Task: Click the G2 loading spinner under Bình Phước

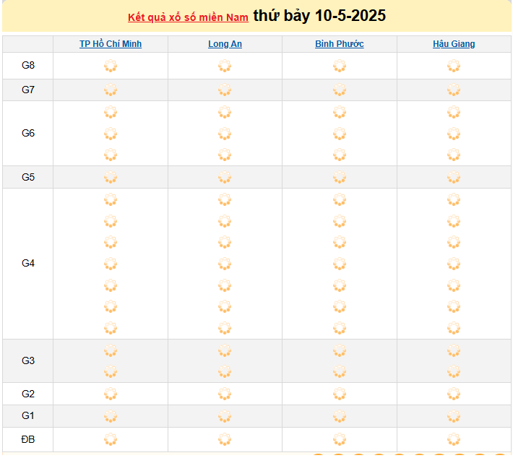Action: pyautogui.click(x=340, y=394)
